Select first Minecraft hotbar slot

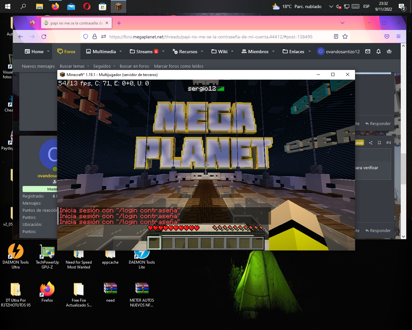tap(154, 243)
